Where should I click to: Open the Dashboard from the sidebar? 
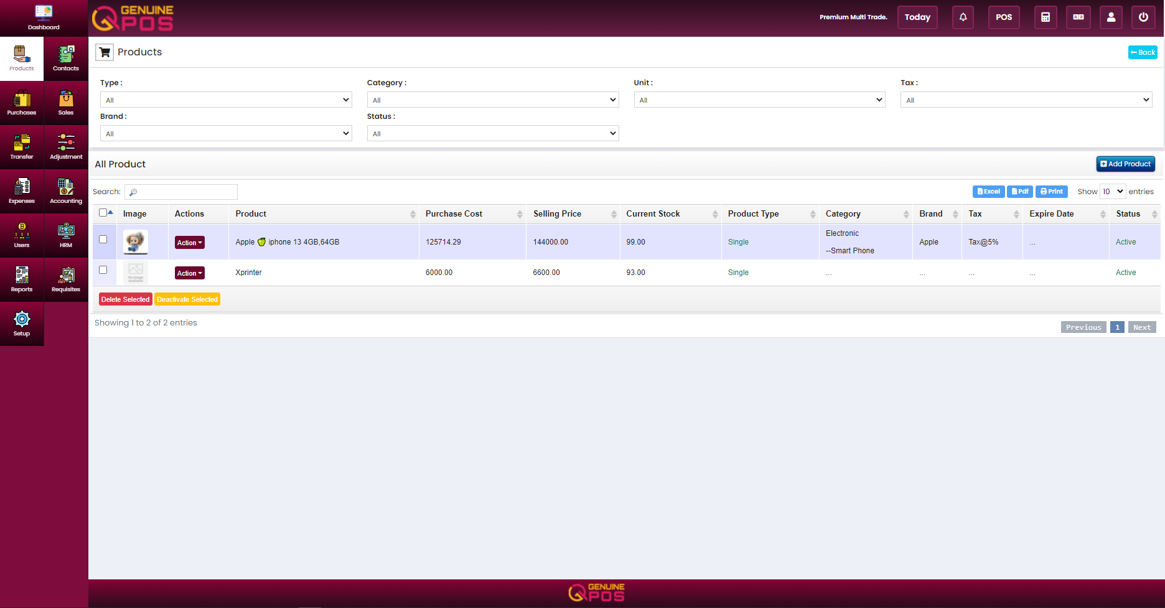[x=44, y=18]
